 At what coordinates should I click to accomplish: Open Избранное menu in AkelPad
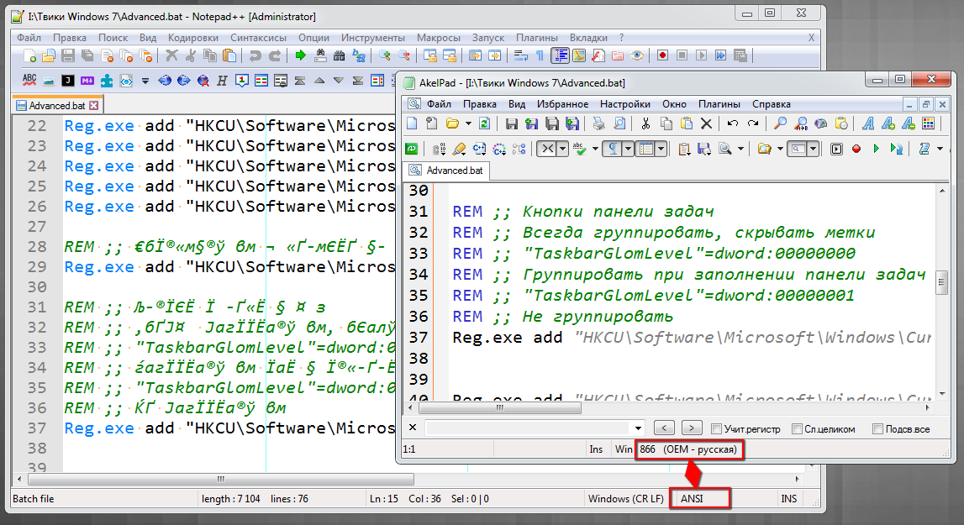tap(562, 104)
